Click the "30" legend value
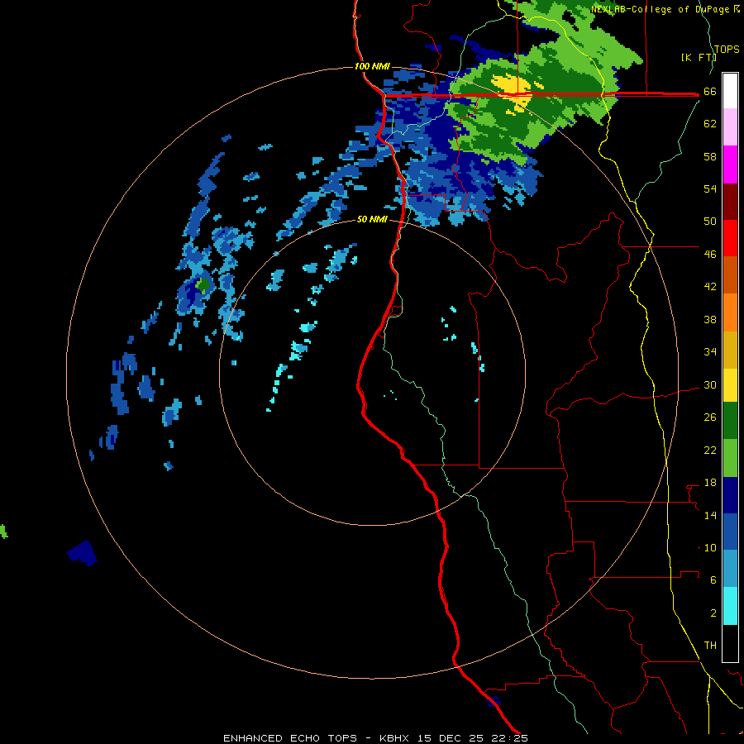The height and width of the screenshot is (744, 744). pos(710,384)
